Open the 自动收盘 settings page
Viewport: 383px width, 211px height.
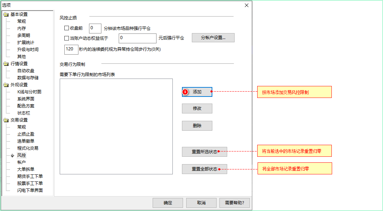26,71
